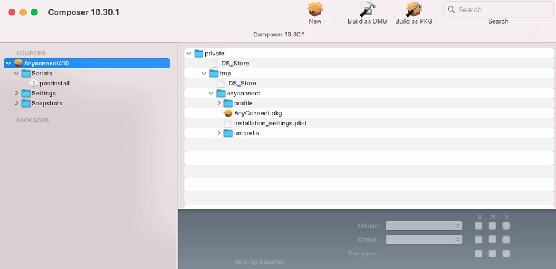The height and width of the screenshot is (269, 556).
Task: Toggle the Group read (R) checkbox
Action: [x=479, y=240]
